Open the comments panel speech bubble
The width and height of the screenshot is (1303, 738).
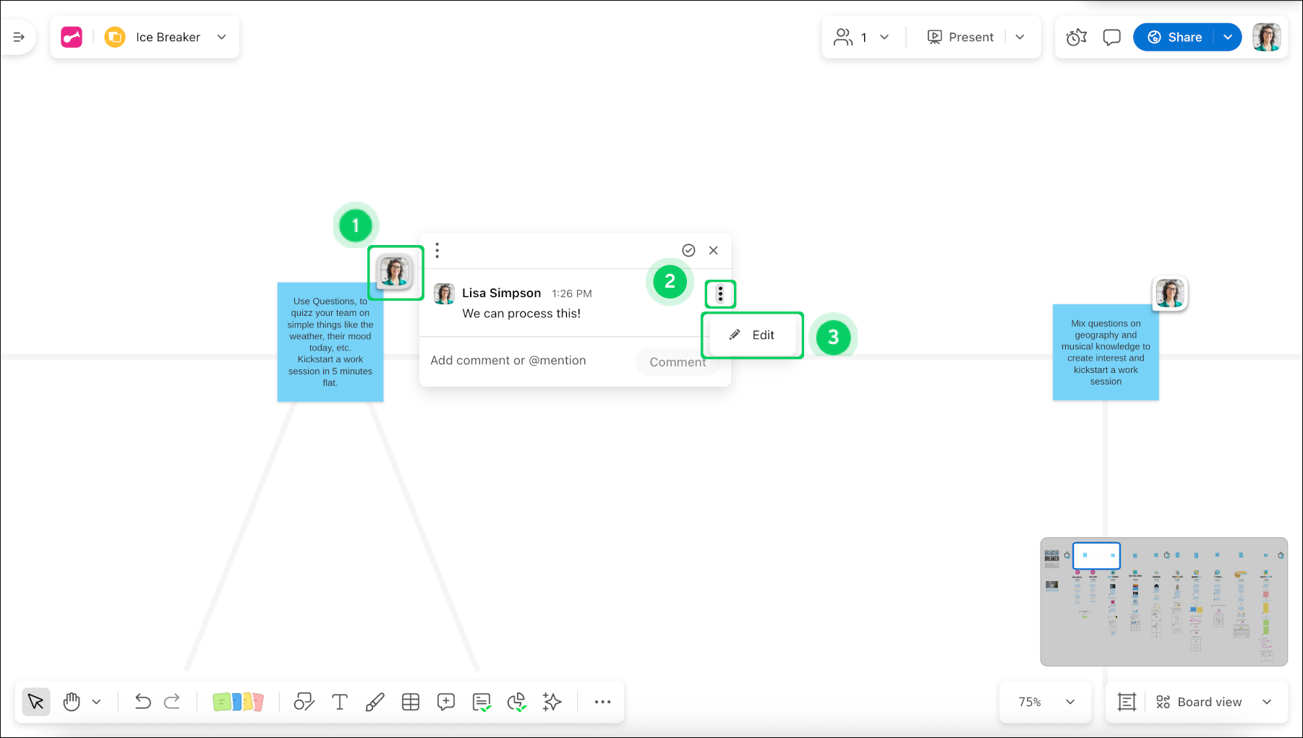tap(1111, 37)
